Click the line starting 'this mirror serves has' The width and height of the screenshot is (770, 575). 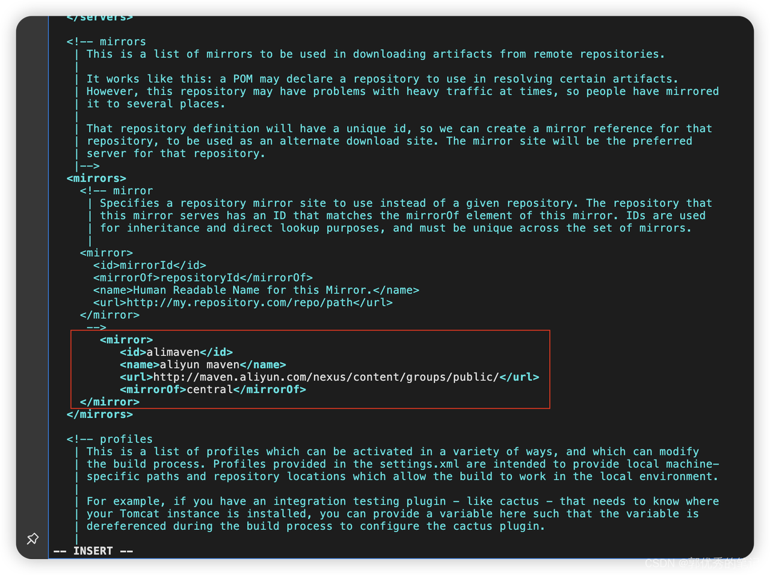pyautogui.click(x=402, y=216)
